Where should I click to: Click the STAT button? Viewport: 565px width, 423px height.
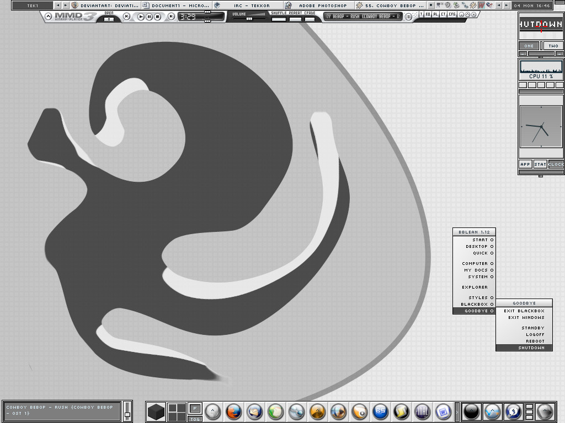(x=540, y=164)
